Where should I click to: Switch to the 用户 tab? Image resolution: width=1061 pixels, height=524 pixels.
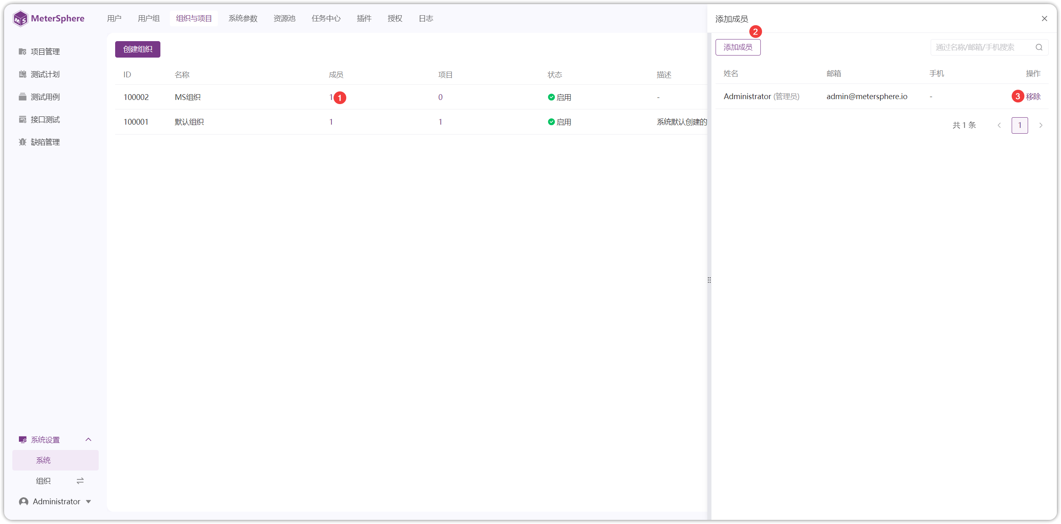114,19
